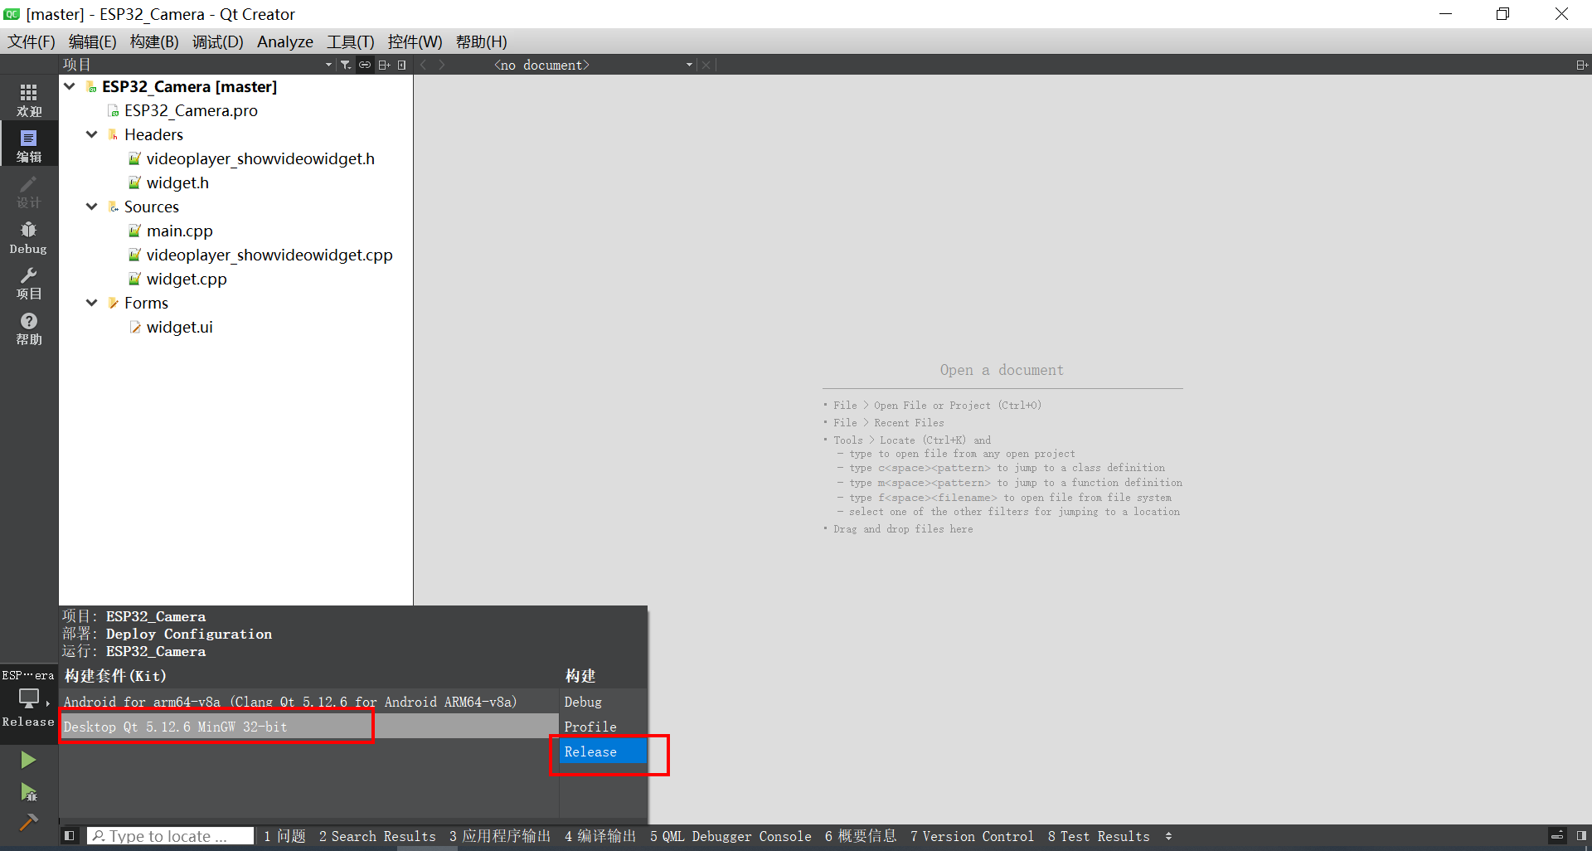
Task: Collapse the Forms folder
Action: click(92, 303)
